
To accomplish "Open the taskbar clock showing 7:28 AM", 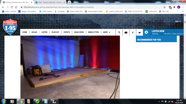I will [x=179, y=101].
